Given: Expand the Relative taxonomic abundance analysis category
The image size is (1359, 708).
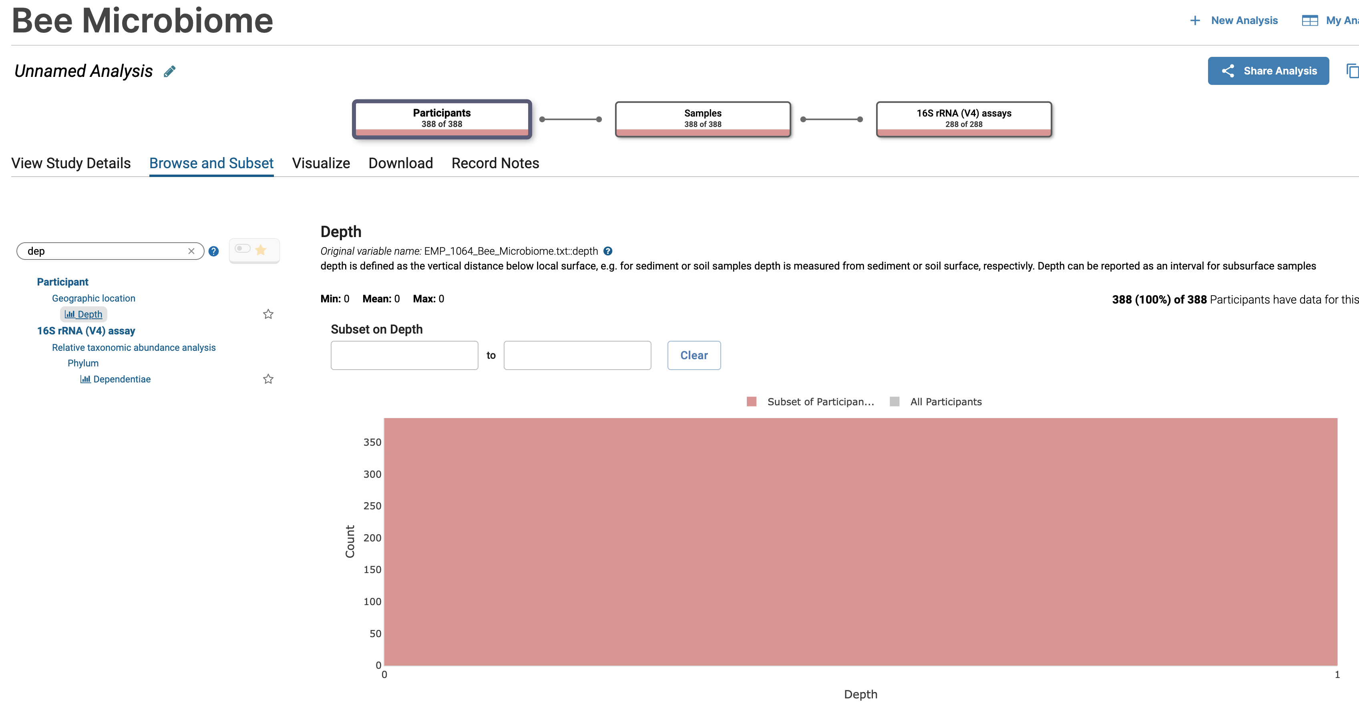Looking at the screenshot, I should point(133,347).
